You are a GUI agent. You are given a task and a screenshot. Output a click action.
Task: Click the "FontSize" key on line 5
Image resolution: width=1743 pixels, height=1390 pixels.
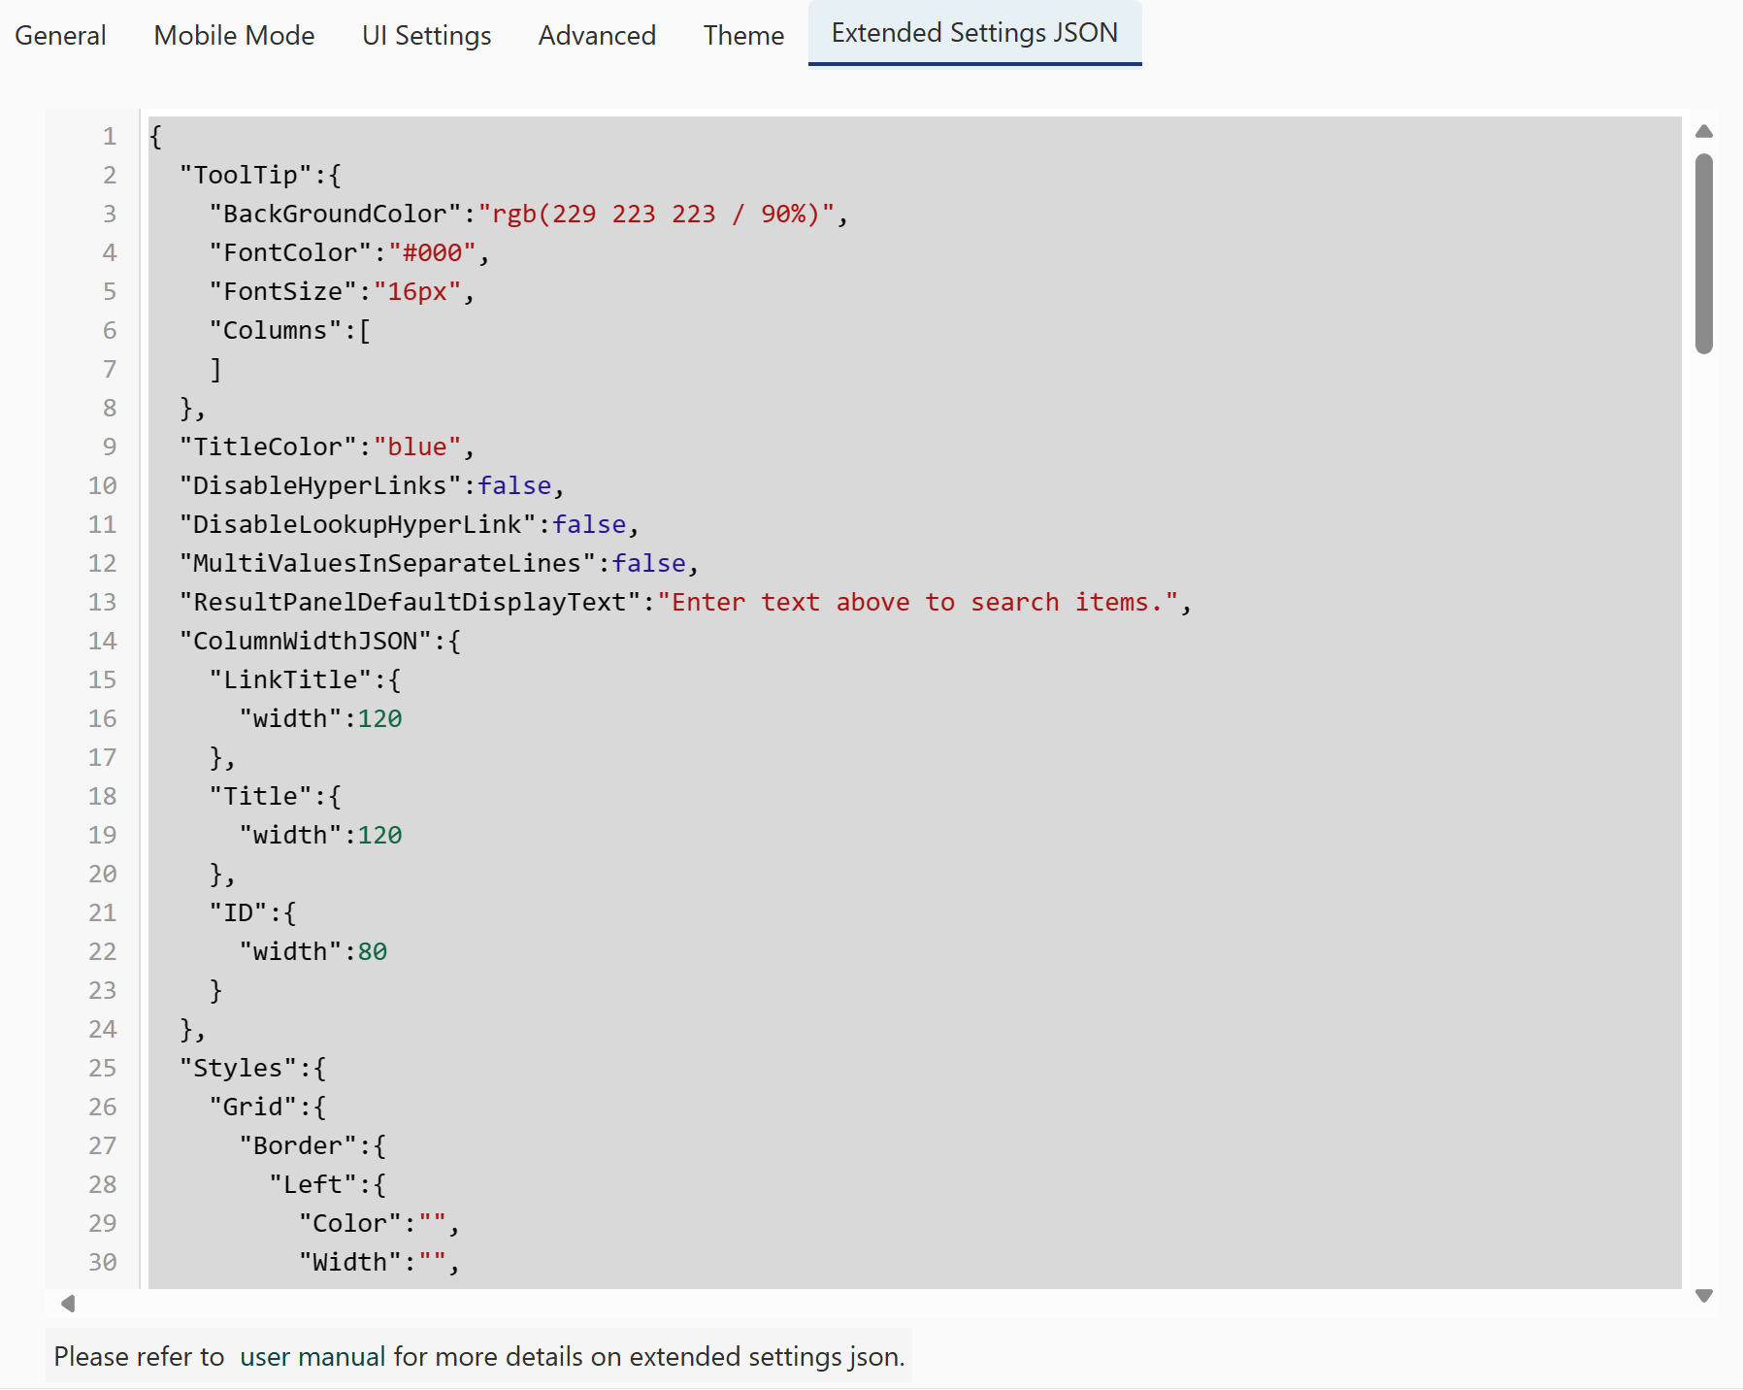[x=283, y=291]
